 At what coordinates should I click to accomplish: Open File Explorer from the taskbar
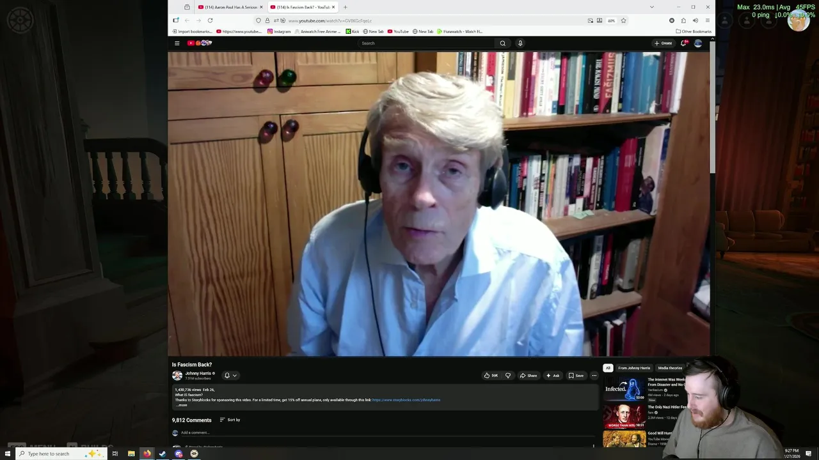[x=131, y=454]
